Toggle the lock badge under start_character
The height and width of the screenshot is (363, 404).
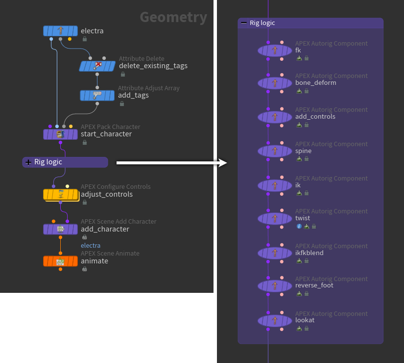coord(84,142)
